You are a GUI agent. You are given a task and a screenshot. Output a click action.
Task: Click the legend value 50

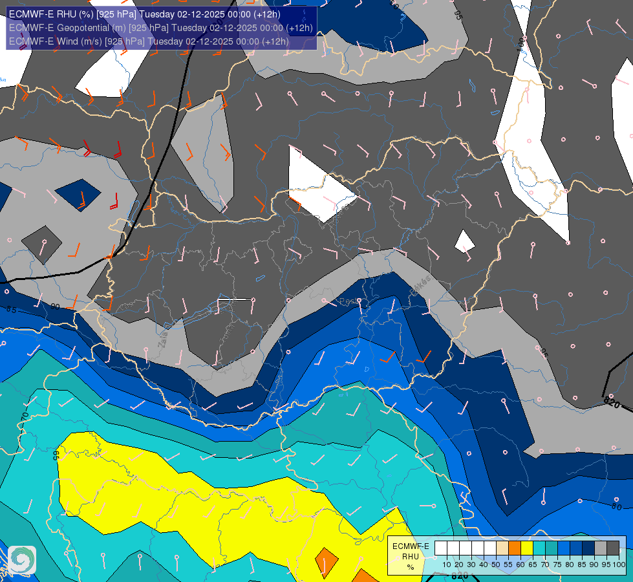pos(496,565)
